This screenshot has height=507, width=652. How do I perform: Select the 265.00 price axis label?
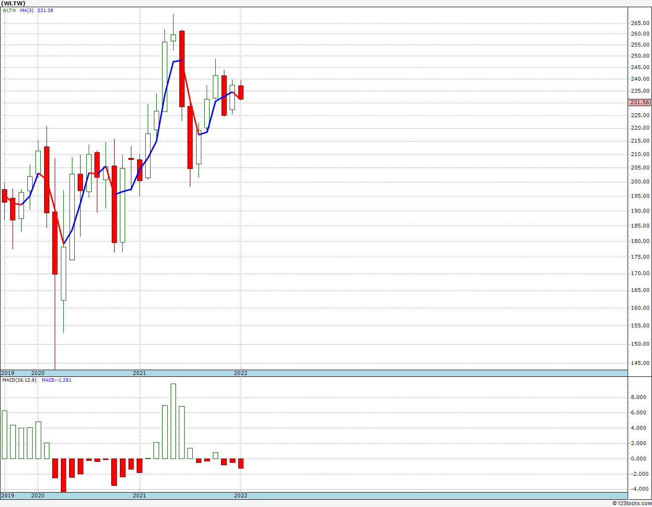(640, 23)
